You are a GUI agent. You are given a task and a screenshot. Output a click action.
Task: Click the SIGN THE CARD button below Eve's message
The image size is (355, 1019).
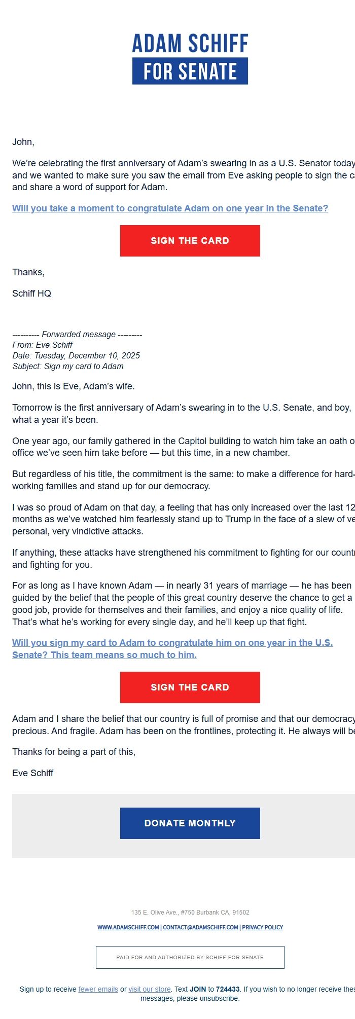190,687
